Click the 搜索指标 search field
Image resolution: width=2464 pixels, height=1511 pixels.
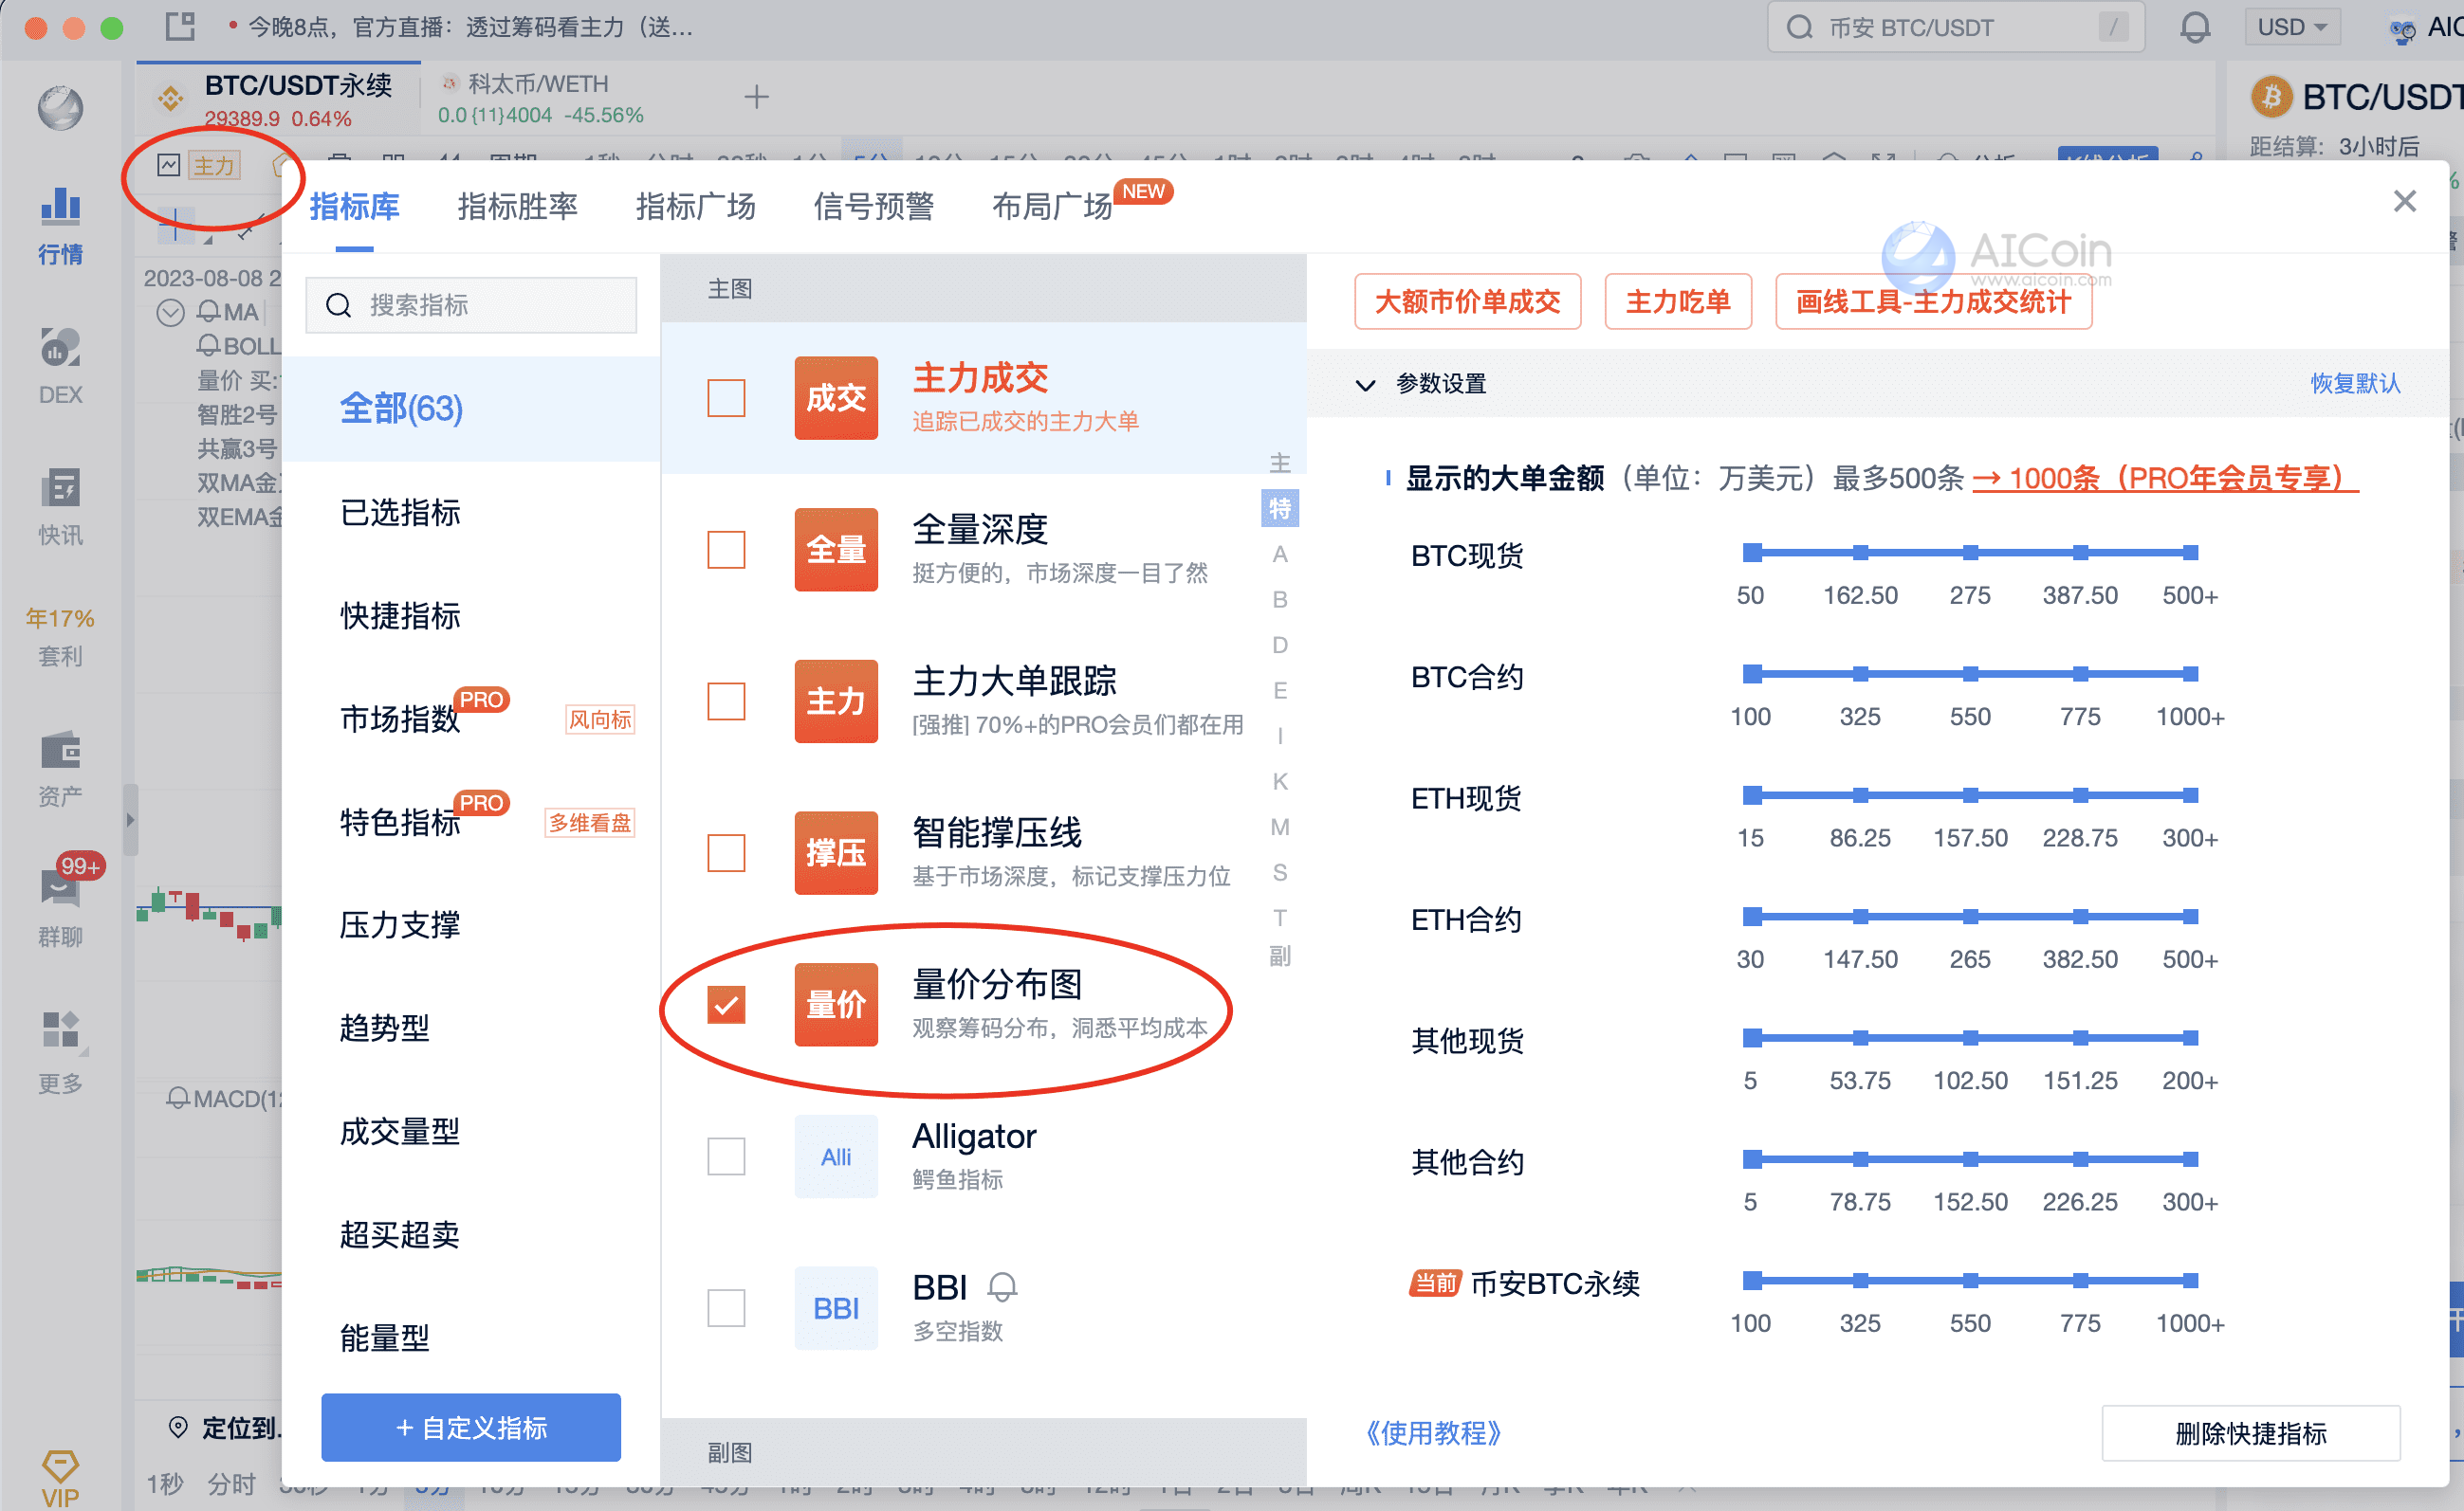471,305
